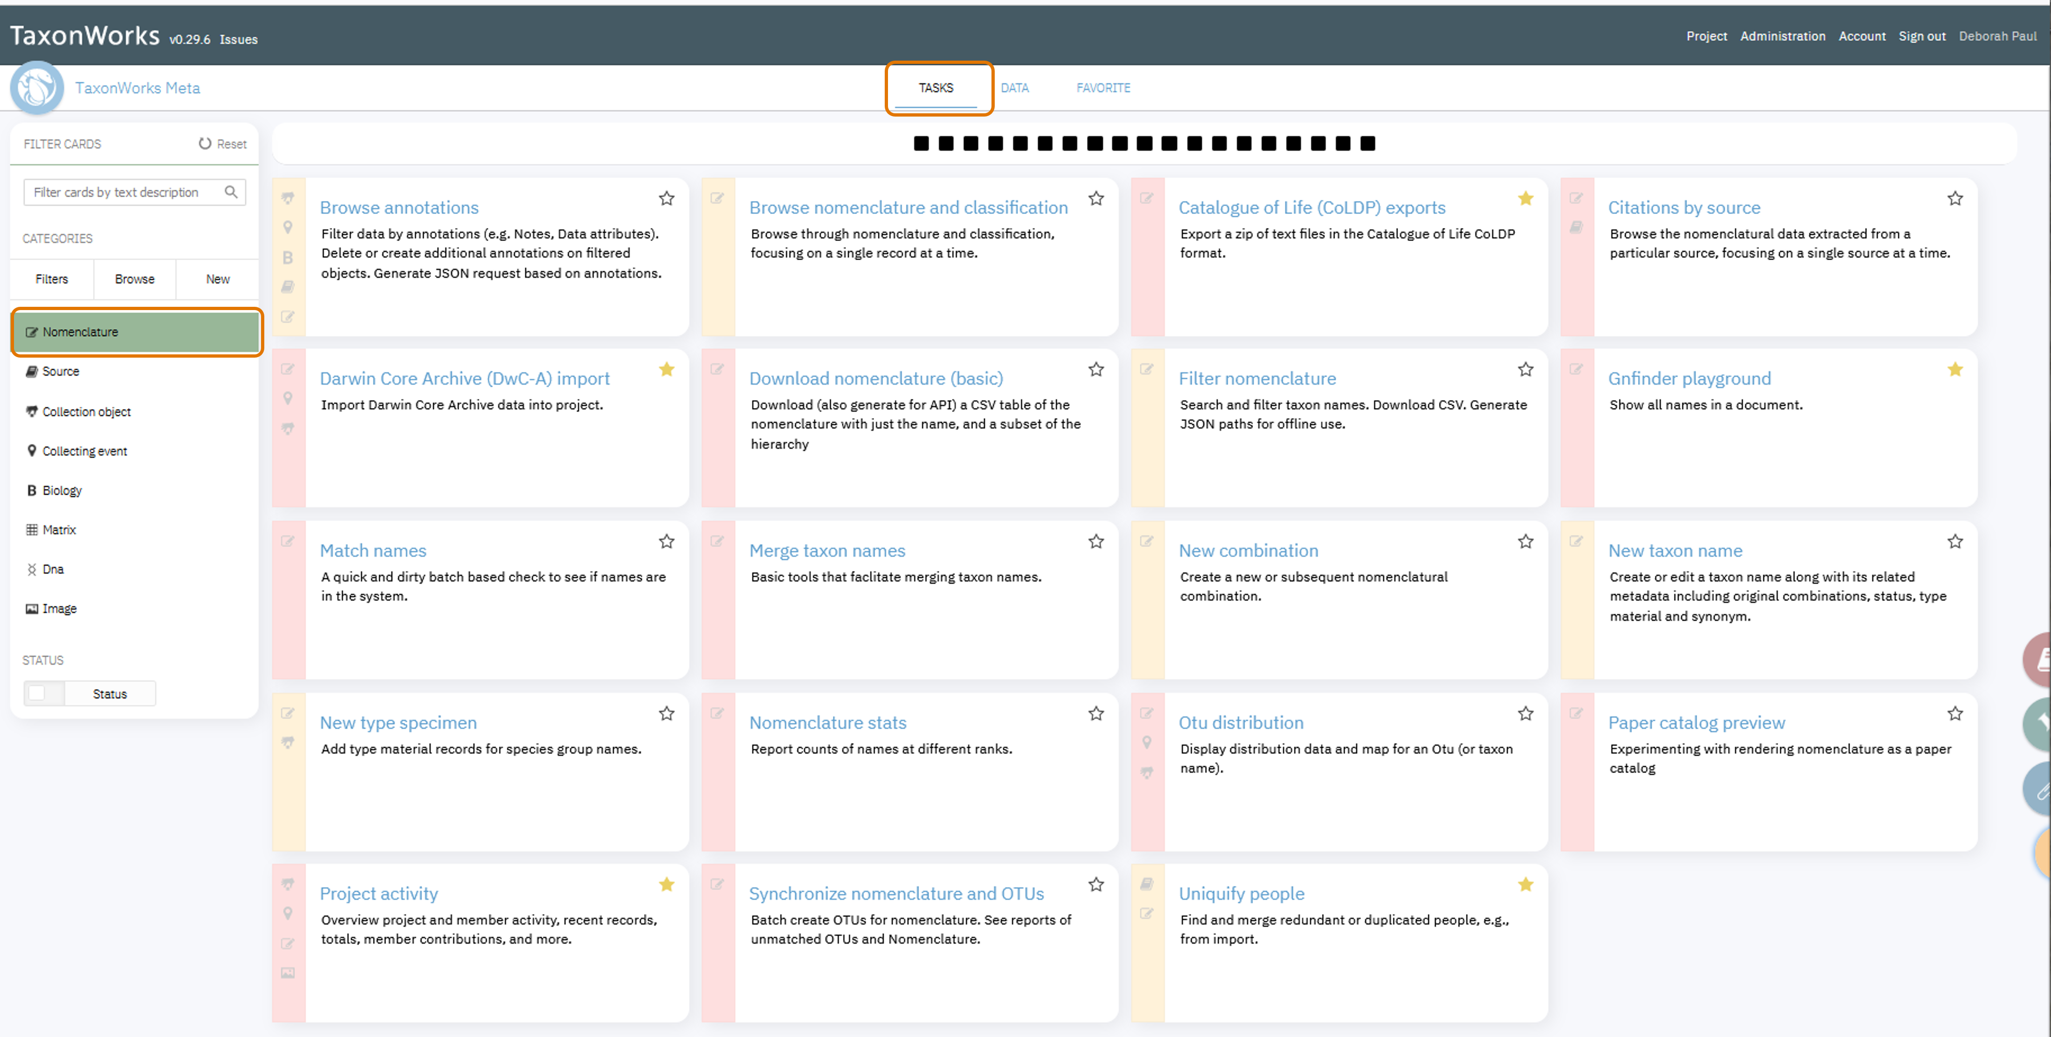Click gold star on Project activity
This screenshot has width=2051, height=1037.
[667, 884]
